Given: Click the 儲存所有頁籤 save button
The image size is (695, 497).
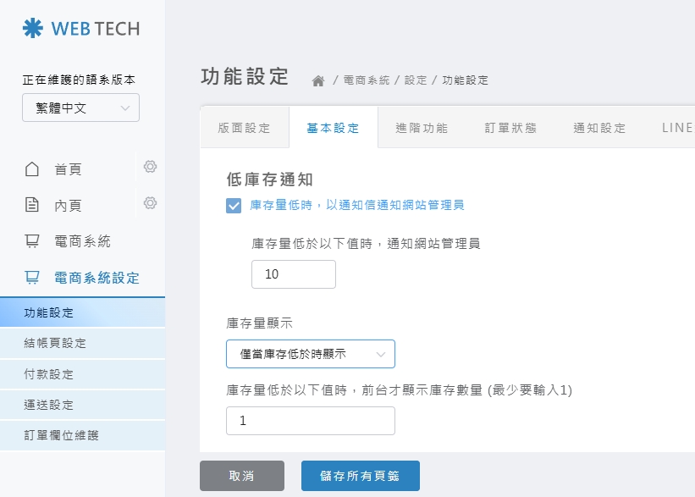Looking at the screenshot, I should (360, 475).
